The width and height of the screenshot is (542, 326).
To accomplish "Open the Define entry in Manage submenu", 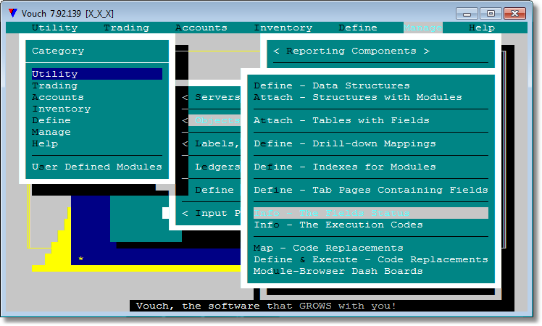I will [x=214, y=190].
